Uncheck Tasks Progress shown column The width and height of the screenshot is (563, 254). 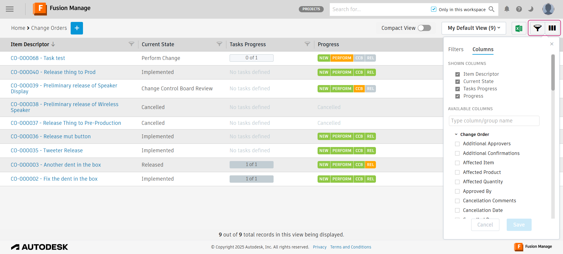457,89
